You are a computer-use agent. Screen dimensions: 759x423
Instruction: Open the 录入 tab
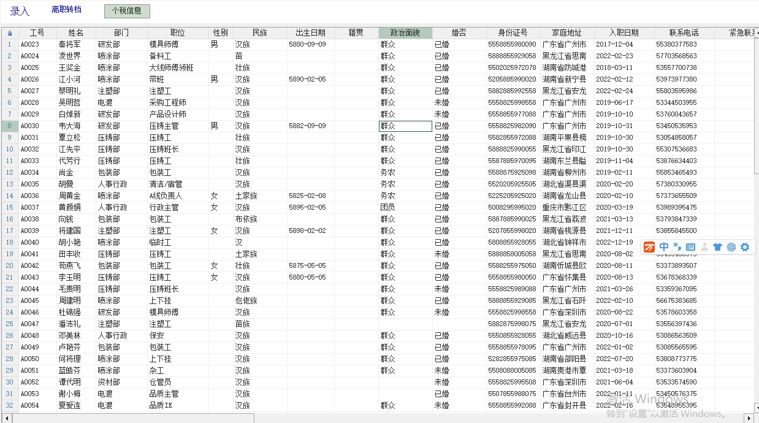20,12
